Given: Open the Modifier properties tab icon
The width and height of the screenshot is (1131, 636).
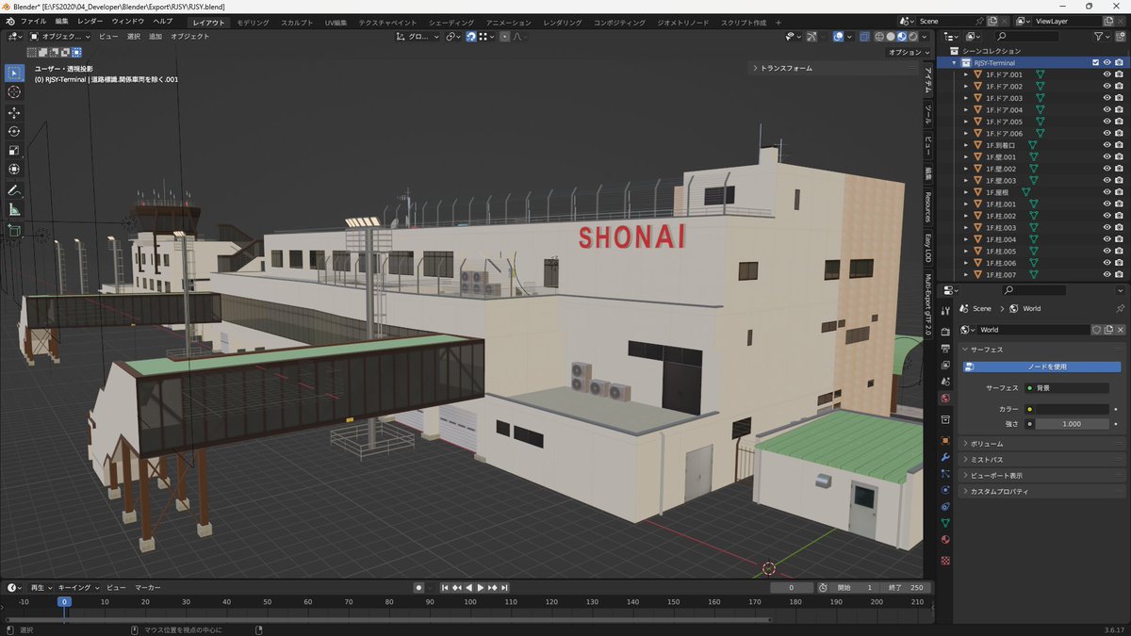Looking at the screenshot, I should pyautogui.click(x=945, y=457).
